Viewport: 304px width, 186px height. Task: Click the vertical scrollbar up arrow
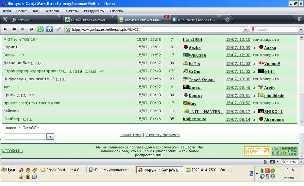pos(301,37)
